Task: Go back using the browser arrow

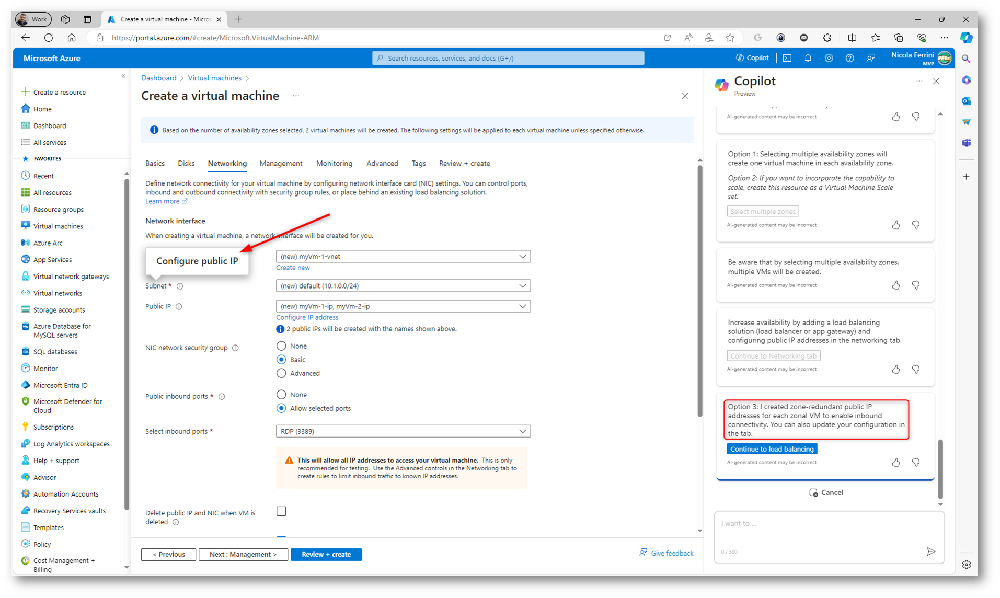Action: click(x=25, y=38)
